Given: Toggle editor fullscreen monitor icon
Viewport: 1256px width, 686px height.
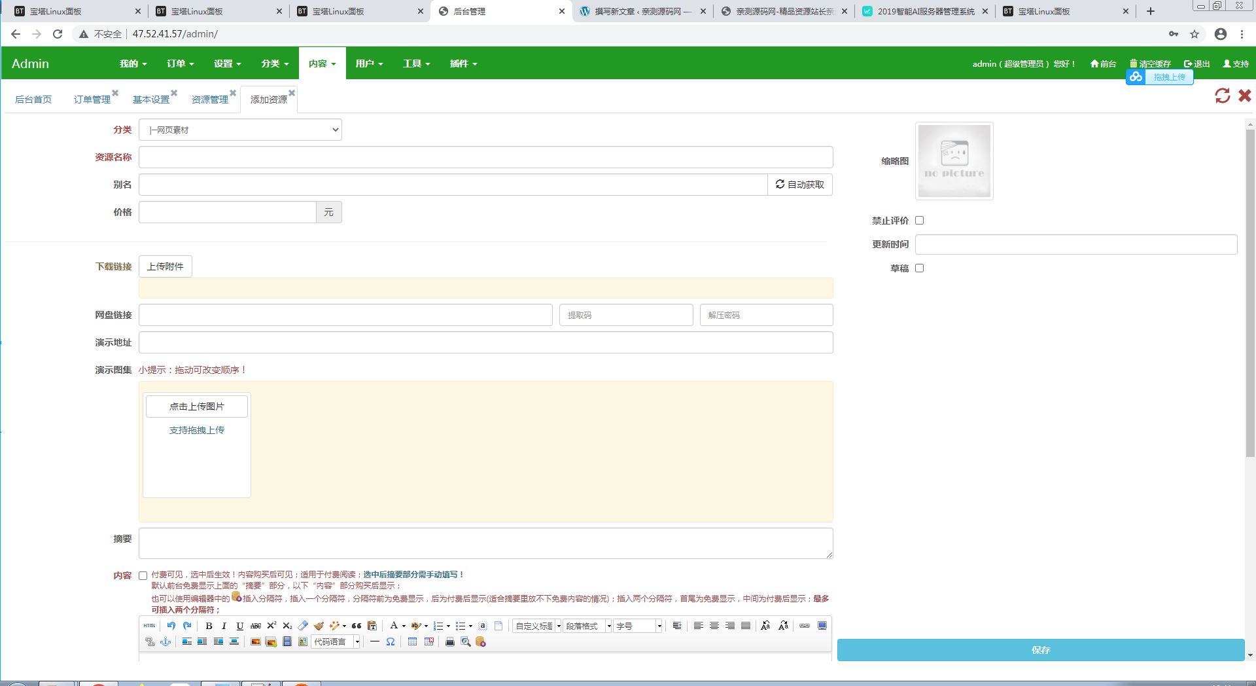Looking at the screenshot, I should coord(822,626).
